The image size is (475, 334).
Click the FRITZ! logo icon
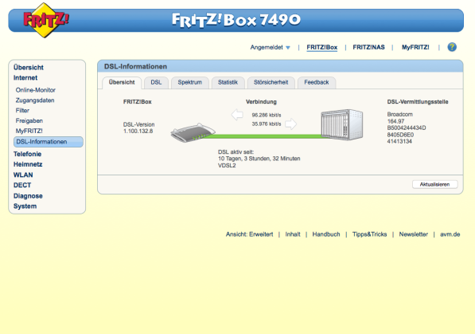pos(45,20)
